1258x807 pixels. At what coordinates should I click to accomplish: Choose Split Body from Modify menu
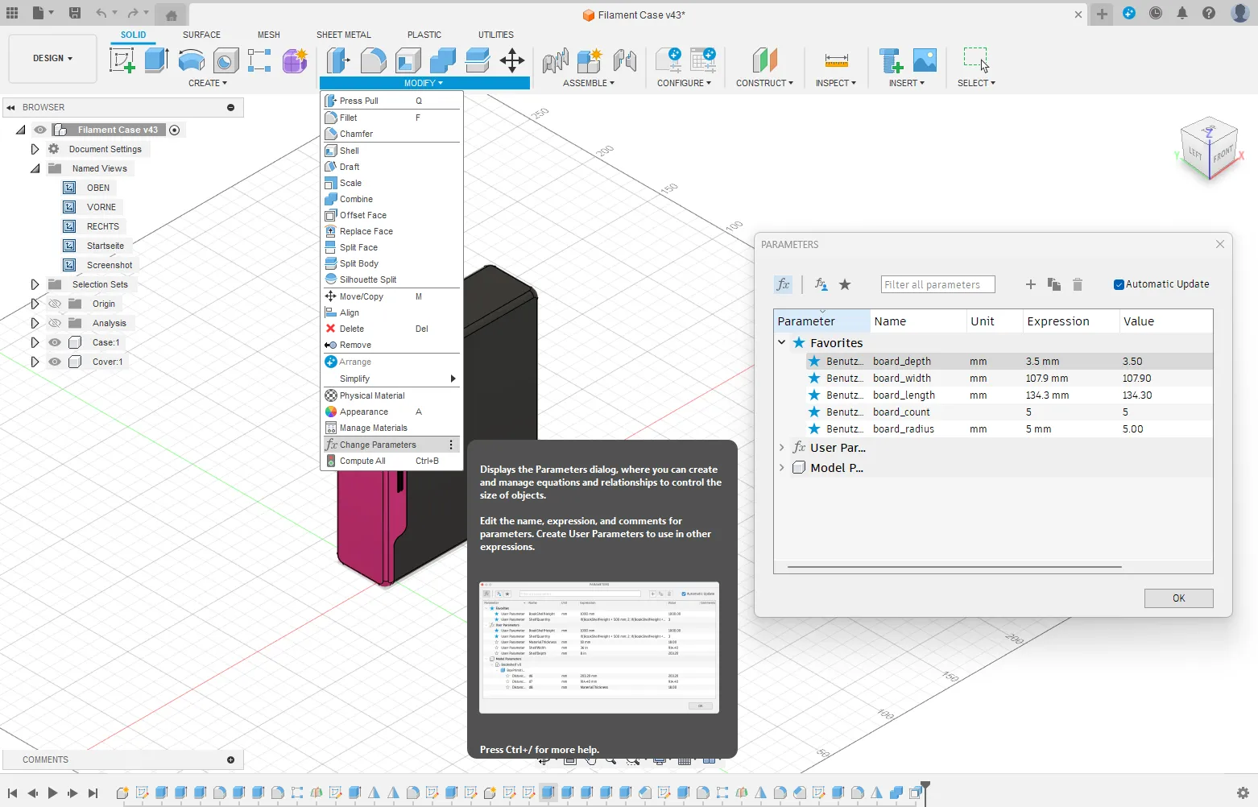[x=392, y=263]
